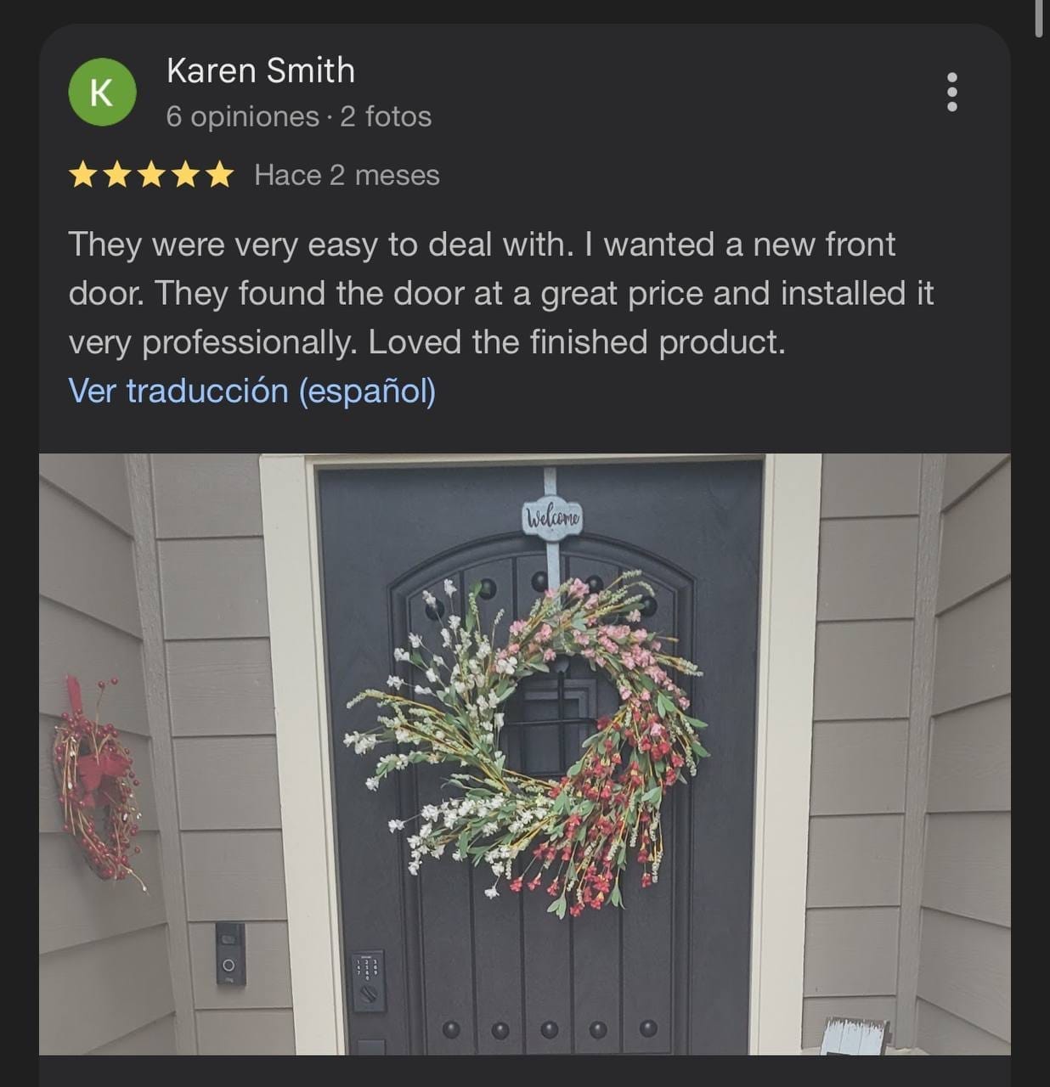Open Karen Smith's profile name
1050x1087 pixels.
click(x=261, y=70)
